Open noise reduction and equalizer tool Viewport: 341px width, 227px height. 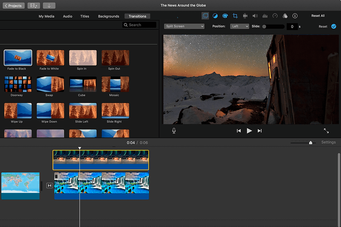(265, 16)
